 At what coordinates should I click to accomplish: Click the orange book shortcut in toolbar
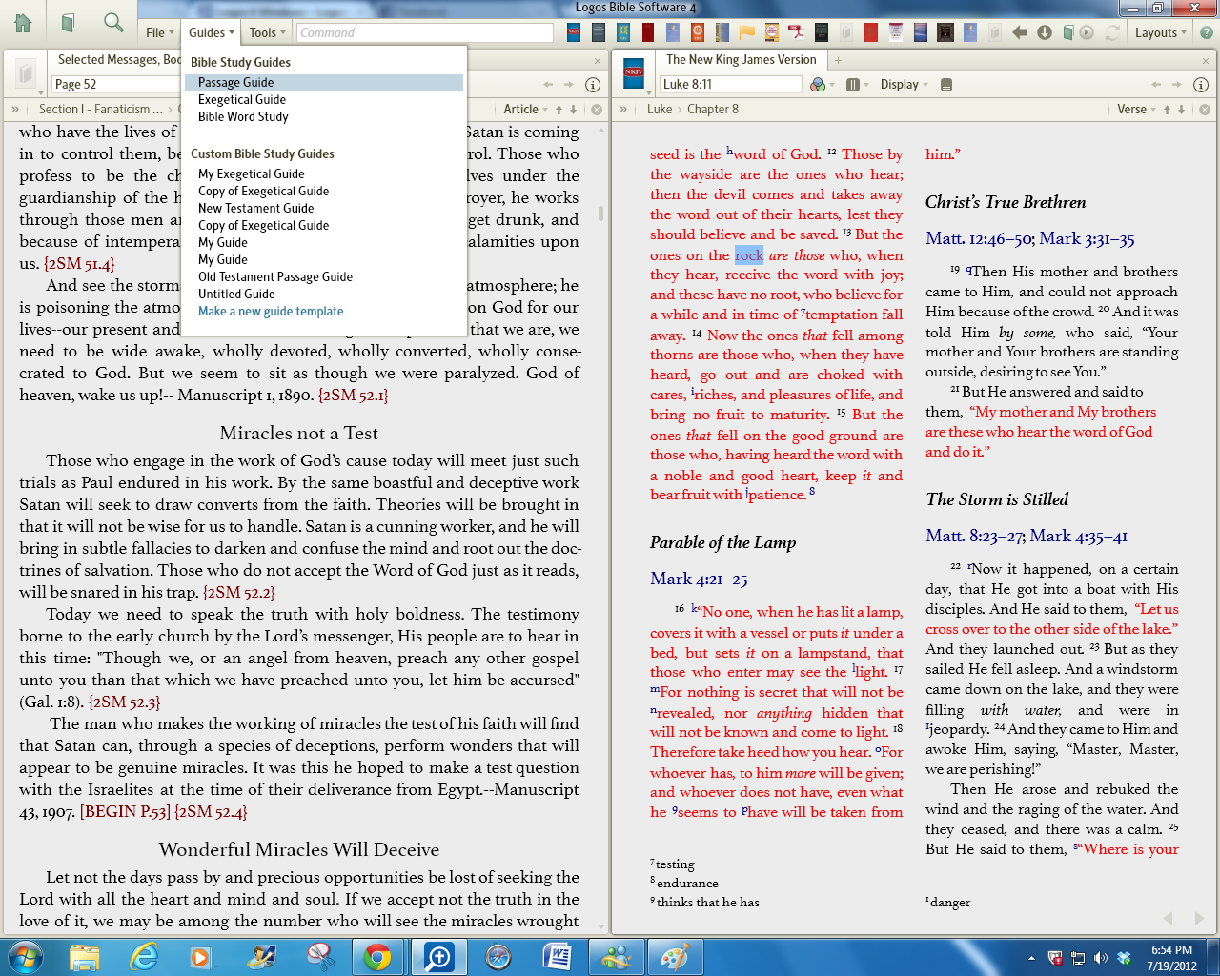[x=698, y=32]
